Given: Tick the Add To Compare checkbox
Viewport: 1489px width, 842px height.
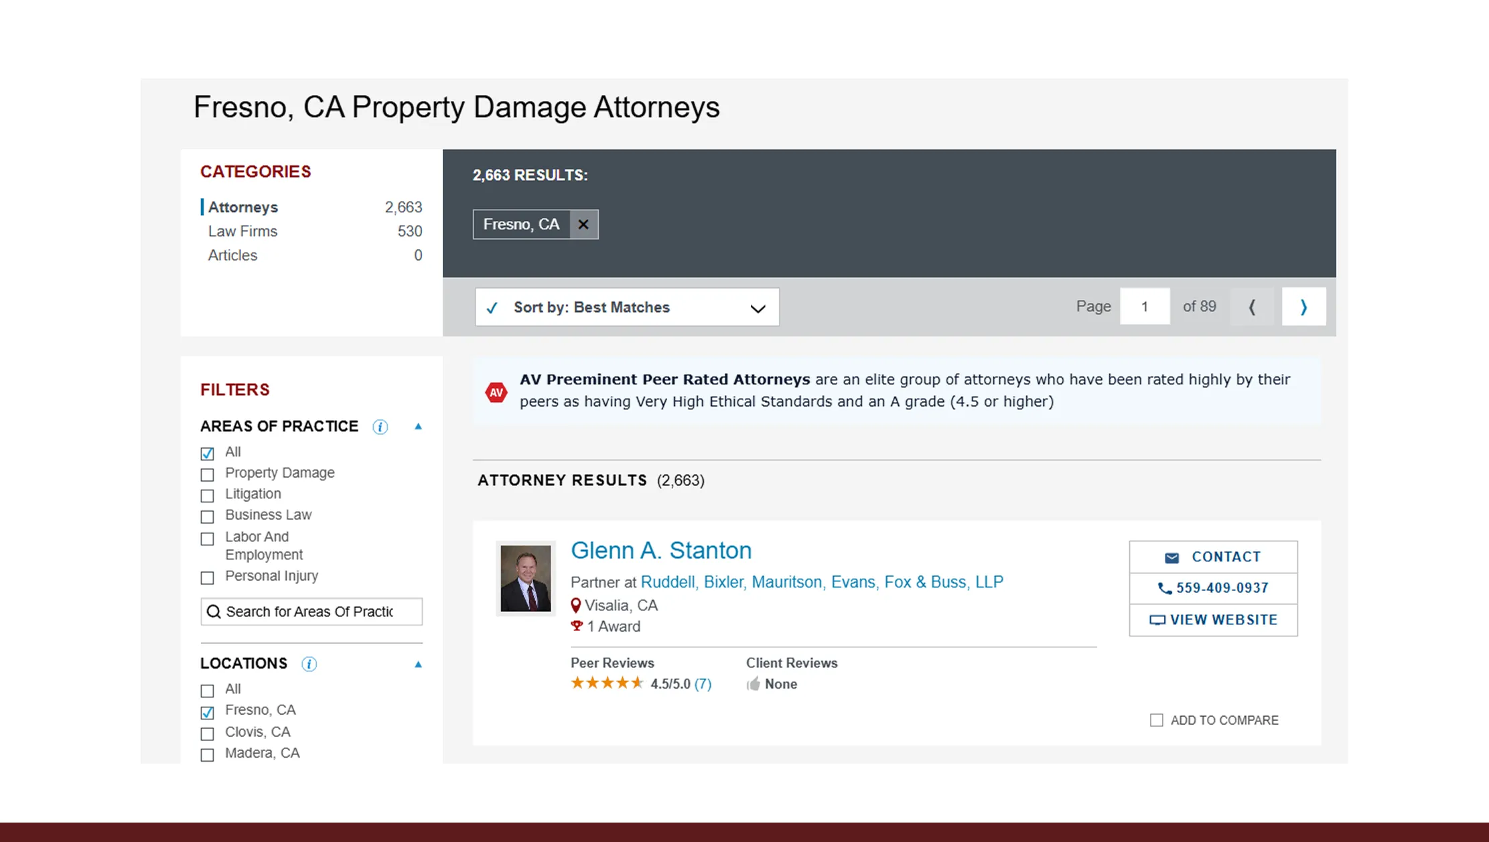Looking at the screenshot, I should [1157, 719].
